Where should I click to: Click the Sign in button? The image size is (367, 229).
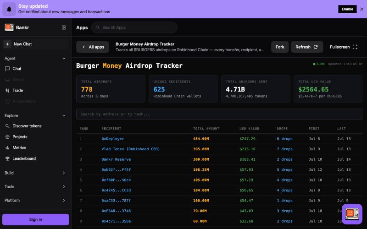pyautogui.click(x=36, y=219)
